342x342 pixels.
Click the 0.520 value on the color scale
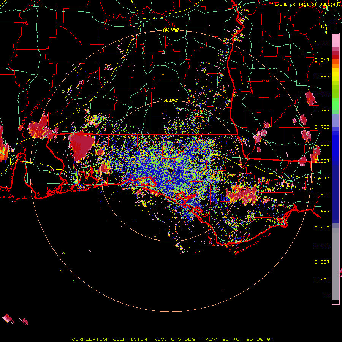(x=322, y=195)
